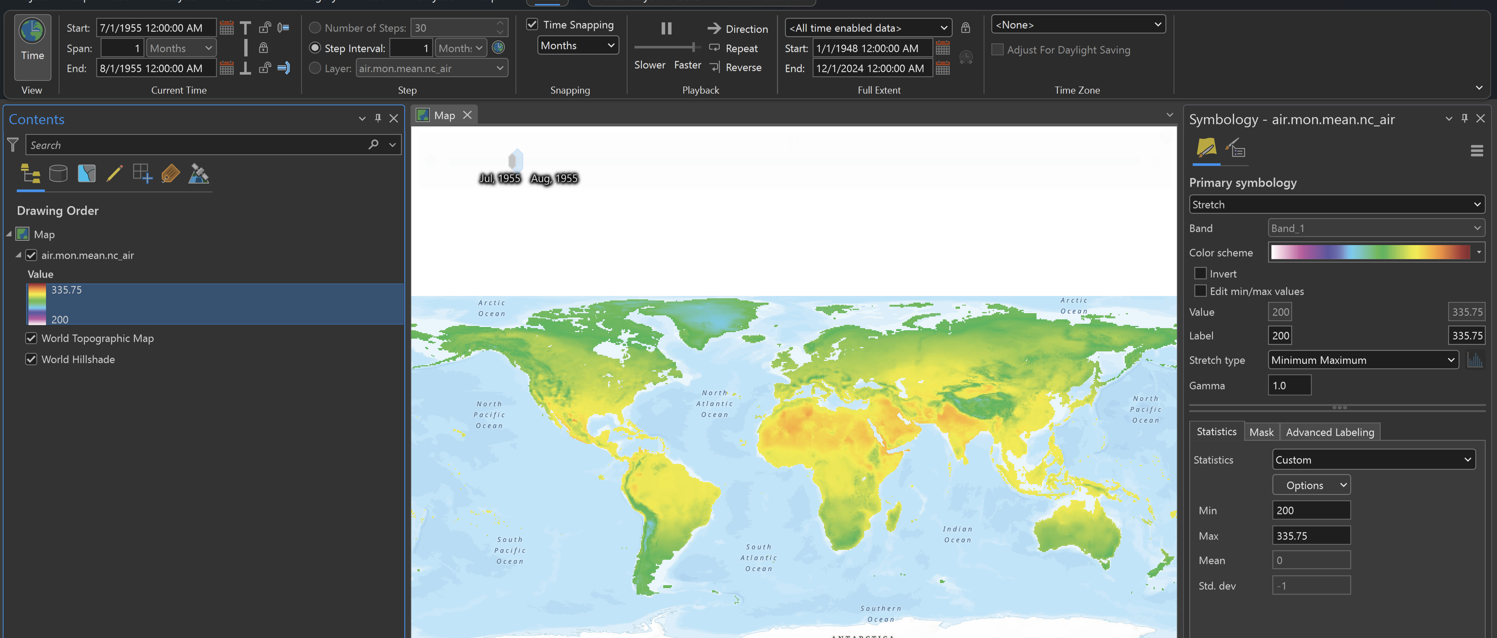Expand the Primary symbology Stretch dropdown
The image size is (1497, 638).
1336,204
